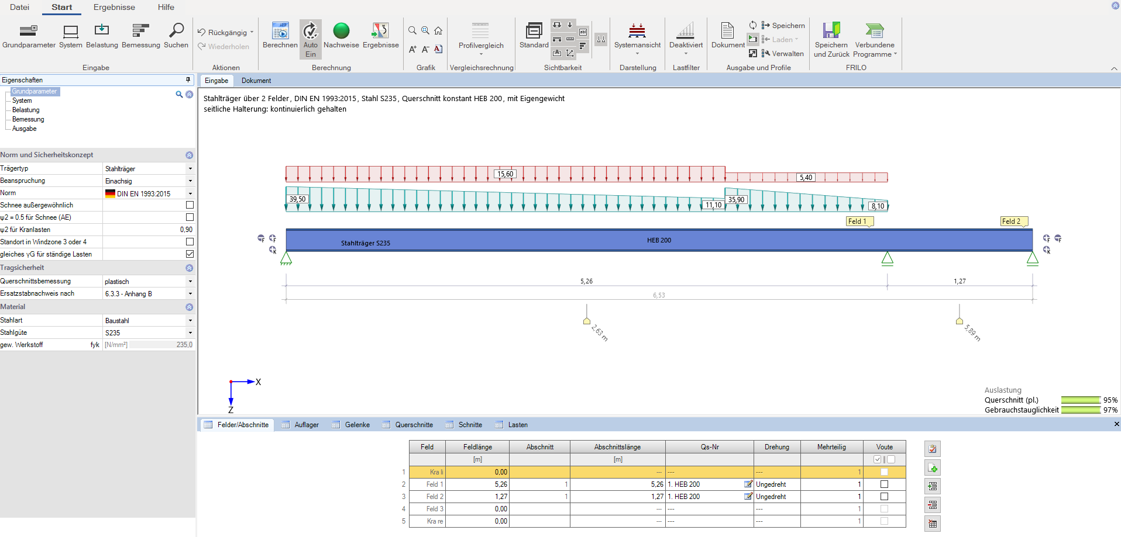Uncheck gleiches γG für ständige Lasten
Viewport: 1121px width, 537px height.
pyautogui.click(x=190, y=254)
